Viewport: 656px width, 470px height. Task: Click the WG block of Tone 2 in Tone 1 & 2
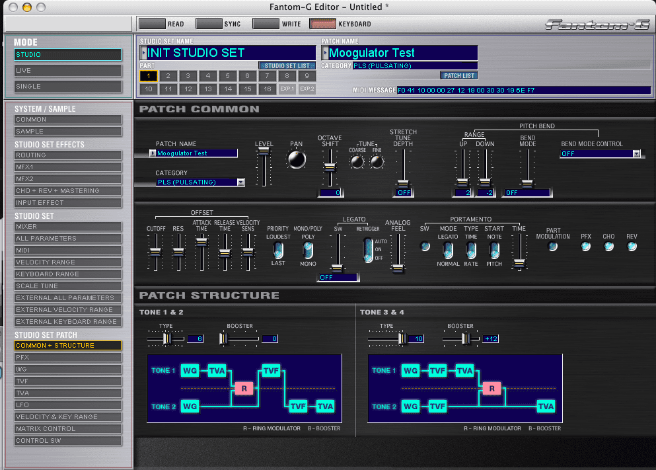tap(190, 407)
